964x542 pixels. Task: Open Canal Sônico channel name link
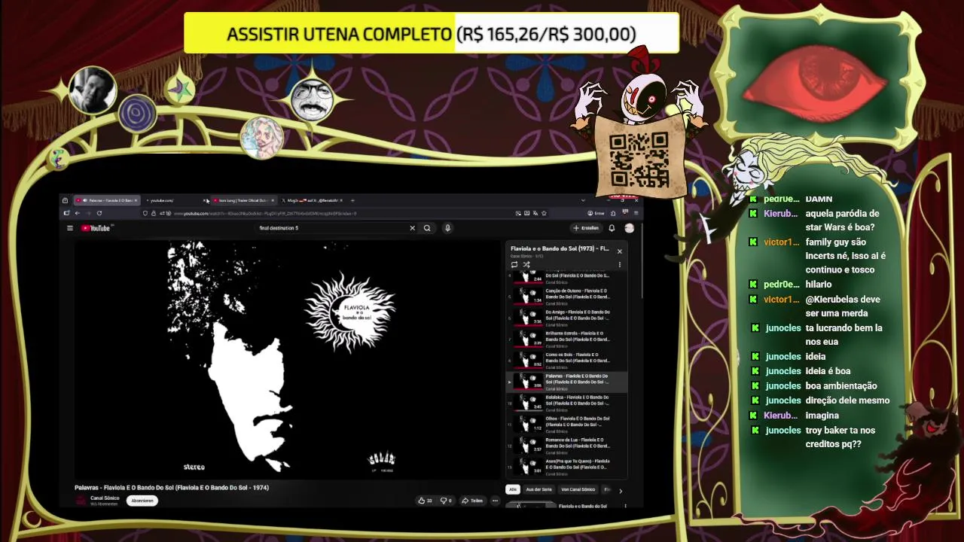tap(105, 498)
